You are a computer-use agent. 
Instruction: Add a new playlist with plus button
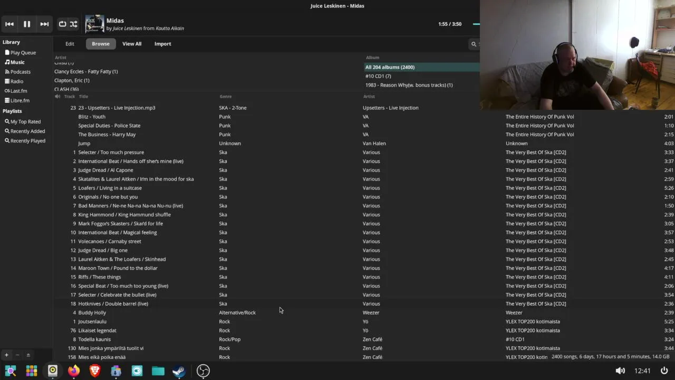tap(6, 355)
